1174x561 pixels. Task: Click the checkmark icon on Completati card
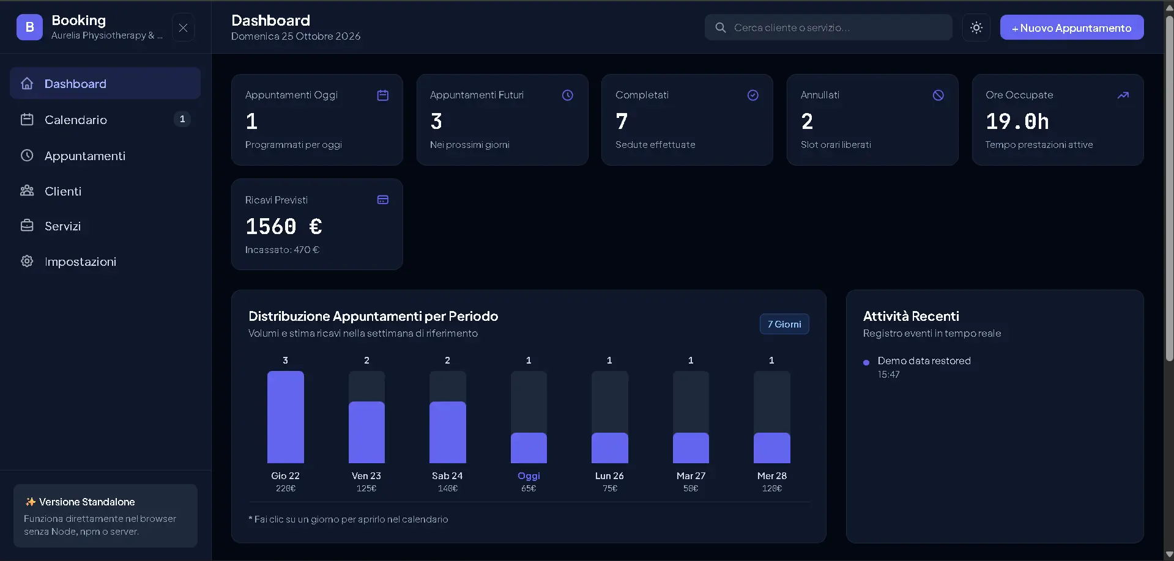tap(753, 95)
